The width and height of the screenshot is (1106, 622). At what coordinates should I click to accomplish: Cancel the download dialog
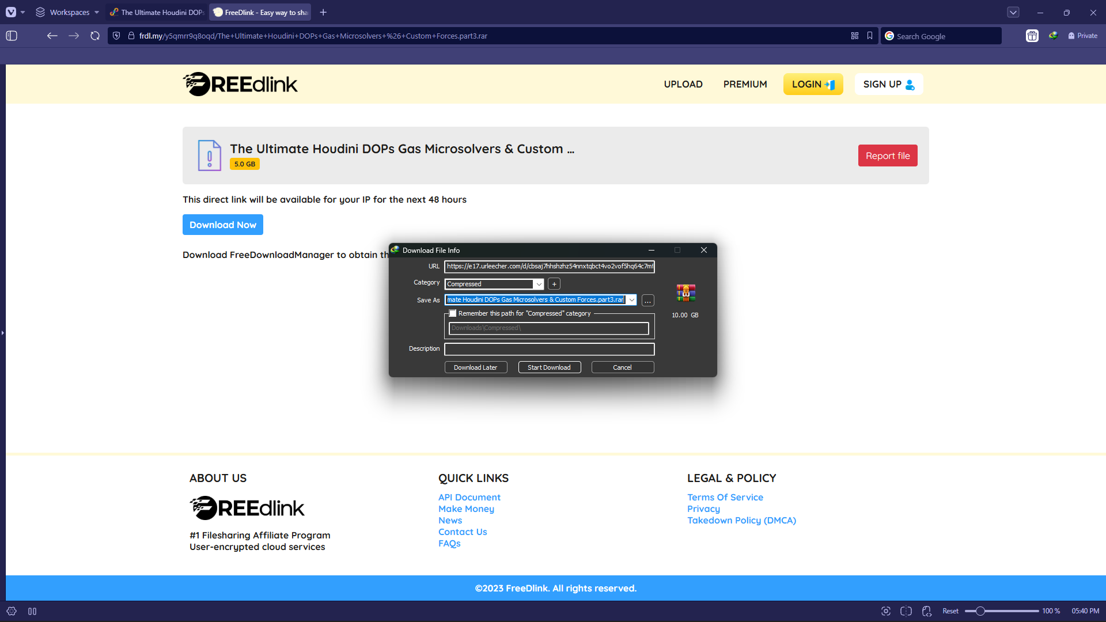623,367
